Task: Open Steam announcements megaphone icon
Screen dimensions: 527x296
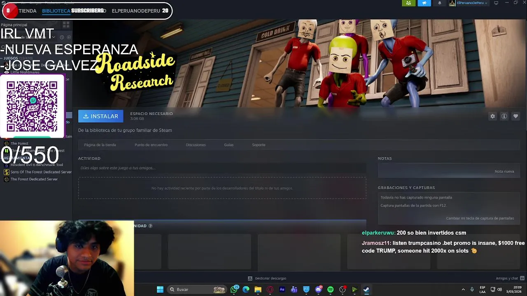Action: tap(424, 3)
